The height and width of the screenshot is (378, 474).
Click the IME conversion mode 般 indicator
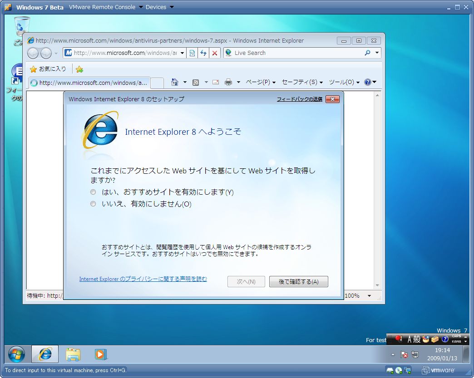point(417,339)
